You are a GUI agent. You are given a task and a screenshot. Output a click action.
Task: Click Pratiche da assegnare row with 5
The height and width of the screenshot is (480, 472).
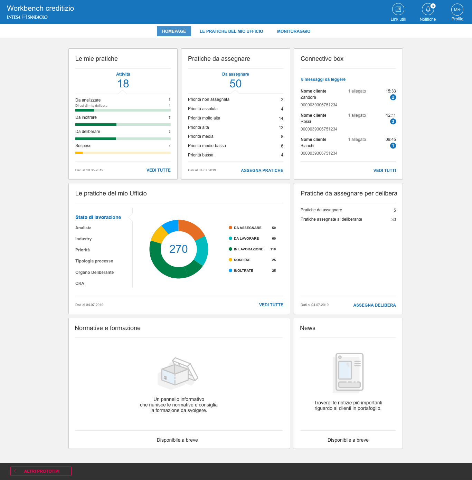(348, 210)
